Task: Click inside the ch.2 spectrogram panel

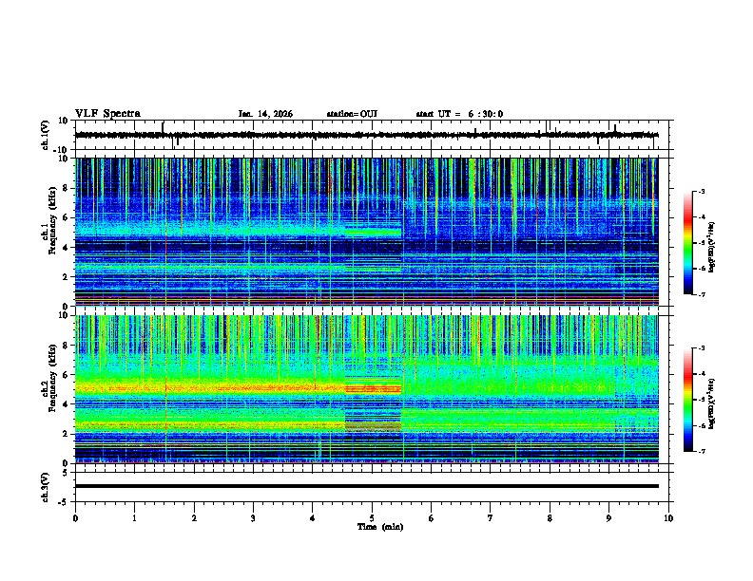Action: pos(366,389)
